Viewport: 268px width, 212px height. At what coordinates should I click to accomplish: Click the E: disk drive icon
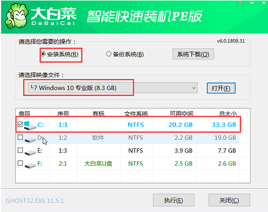[30, 152]
